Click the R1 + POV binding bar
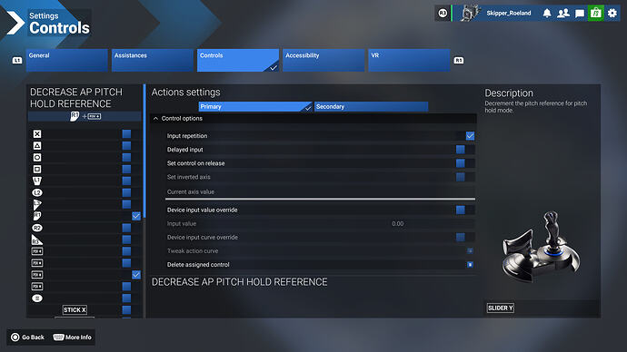627x352 pixels. (85, 116)
